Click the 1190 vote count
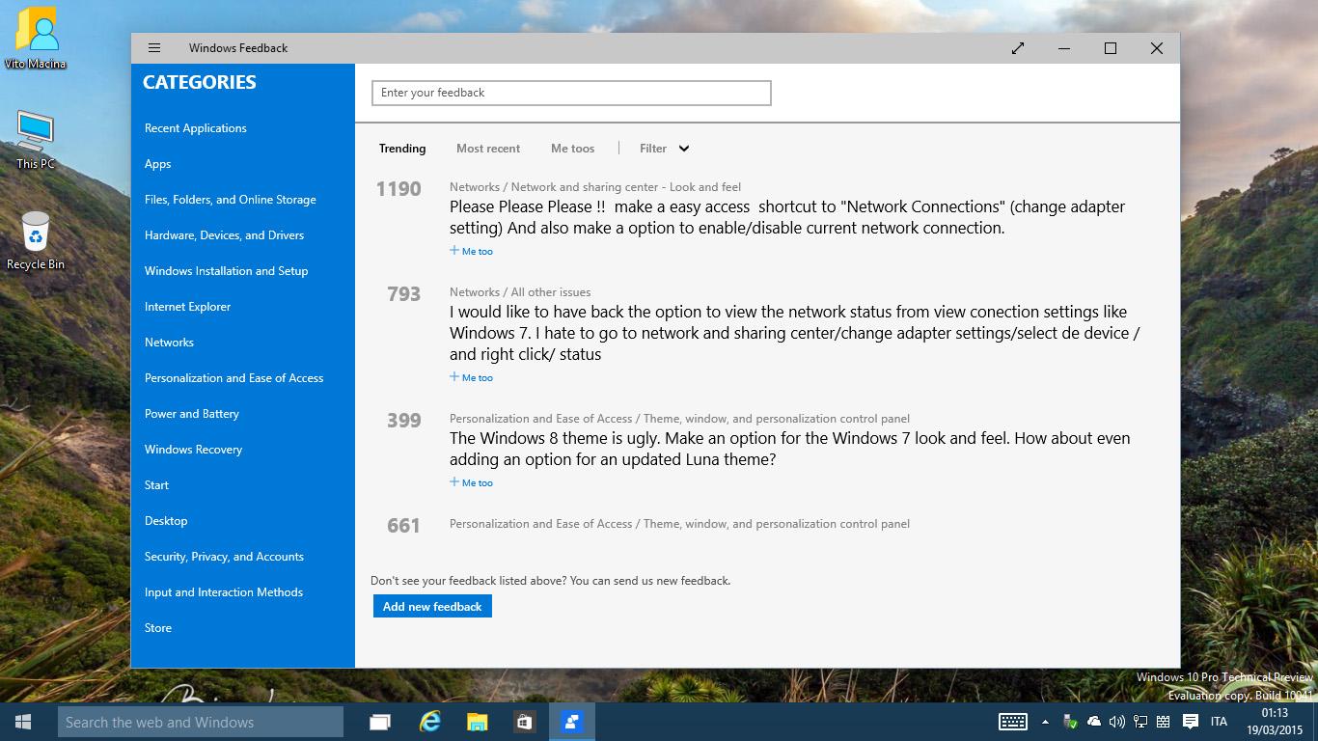 pos(398,189)
